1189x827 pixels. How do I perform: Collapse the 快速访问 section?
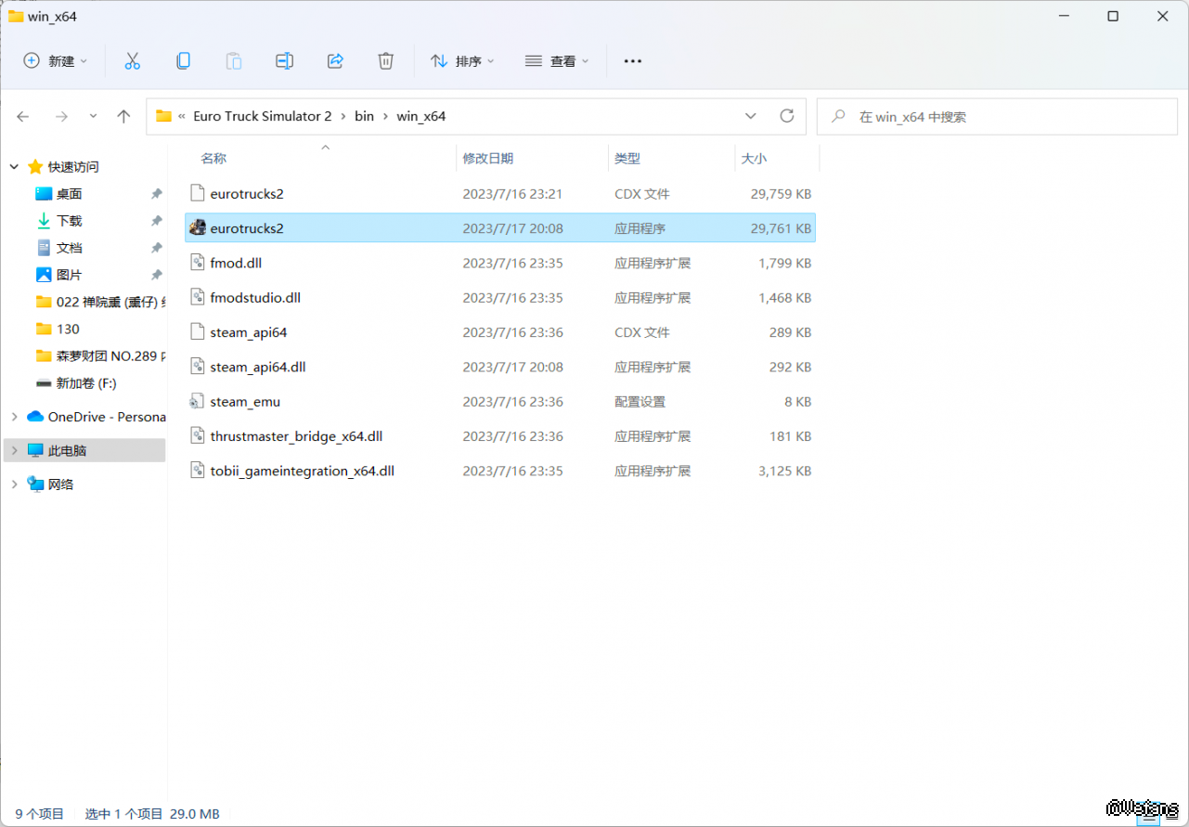(x=14, y=167)
